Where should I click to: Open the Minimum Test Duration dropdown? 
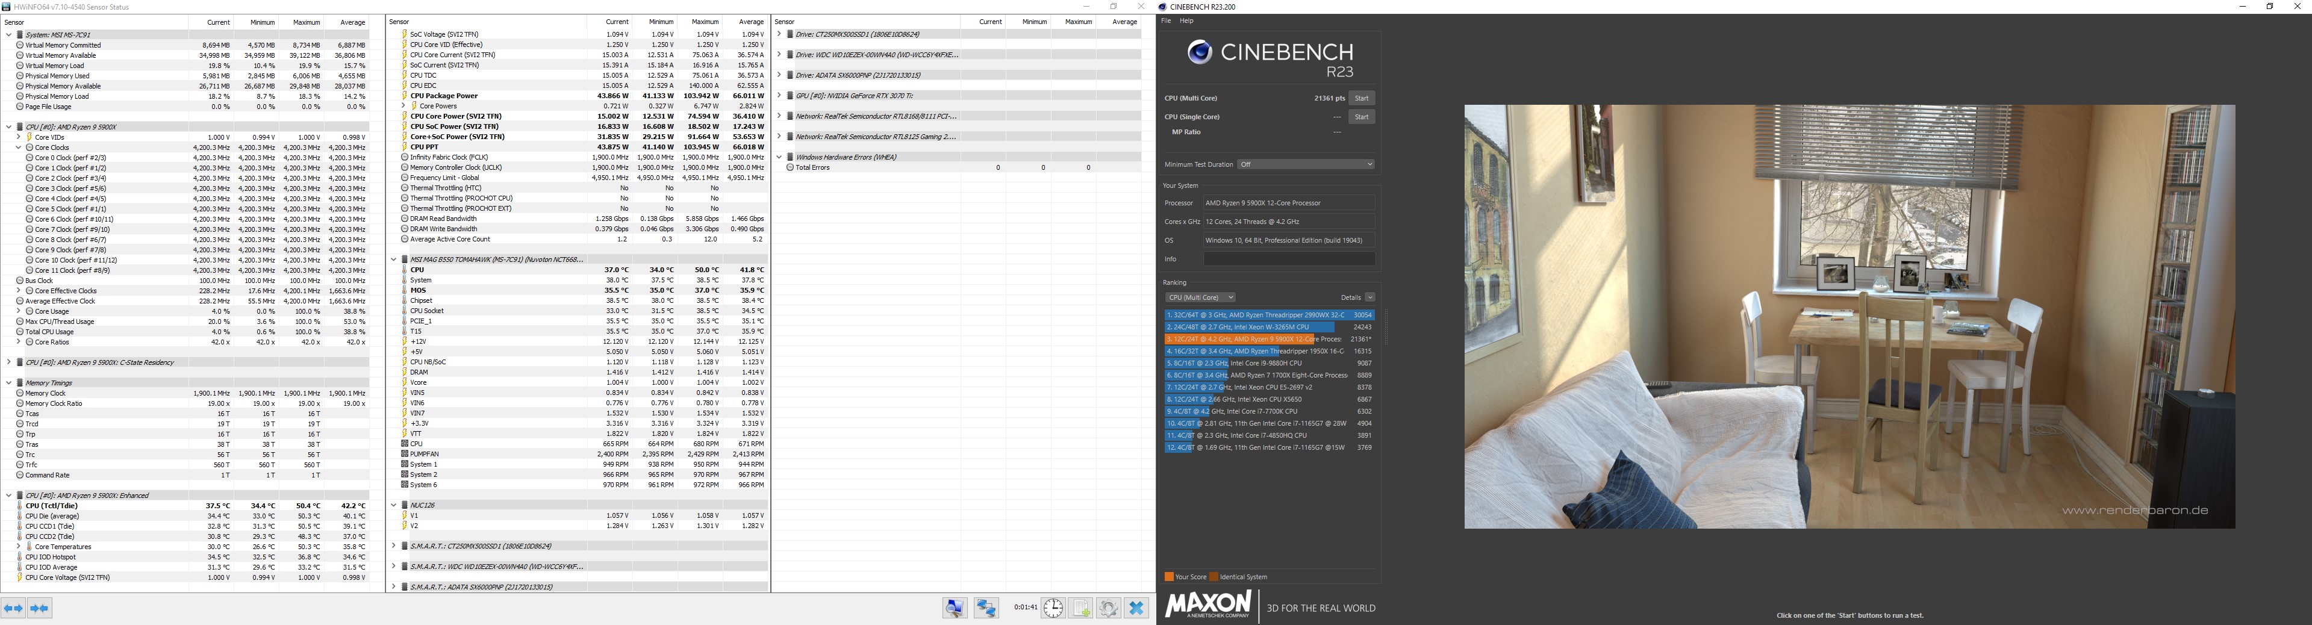[1306, 164]
